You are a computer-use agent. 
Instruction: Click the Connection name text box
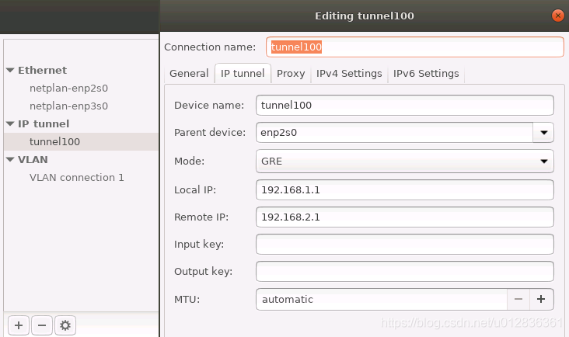click(414, 47)
